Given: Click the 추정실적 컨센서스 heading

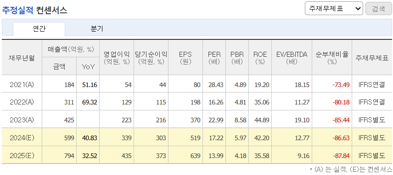Looking at the screenshot, I should click(34, 10).
